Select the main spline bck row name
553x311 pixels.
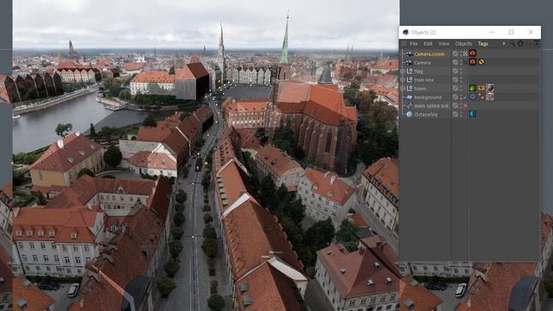click(432, 105)
